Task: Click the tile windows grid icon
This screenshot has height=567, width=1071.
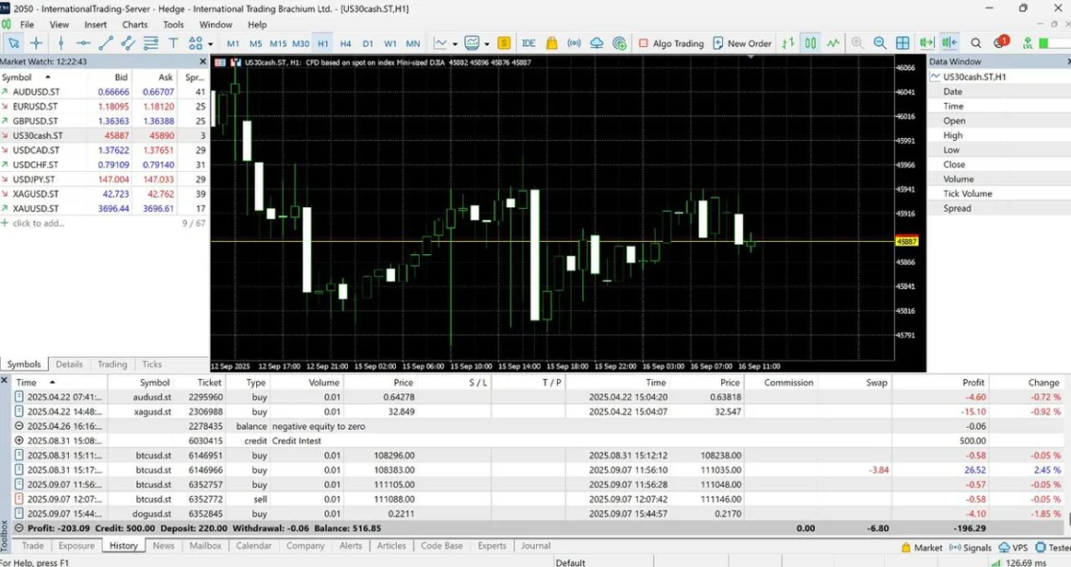Action: 903,43
